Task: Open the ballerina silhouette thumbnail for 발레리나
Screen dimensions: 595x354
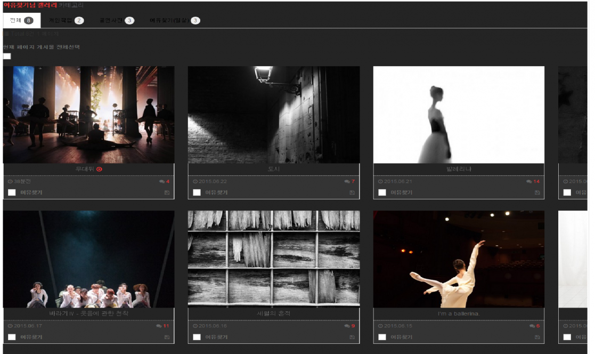Action: coord(459,115)
